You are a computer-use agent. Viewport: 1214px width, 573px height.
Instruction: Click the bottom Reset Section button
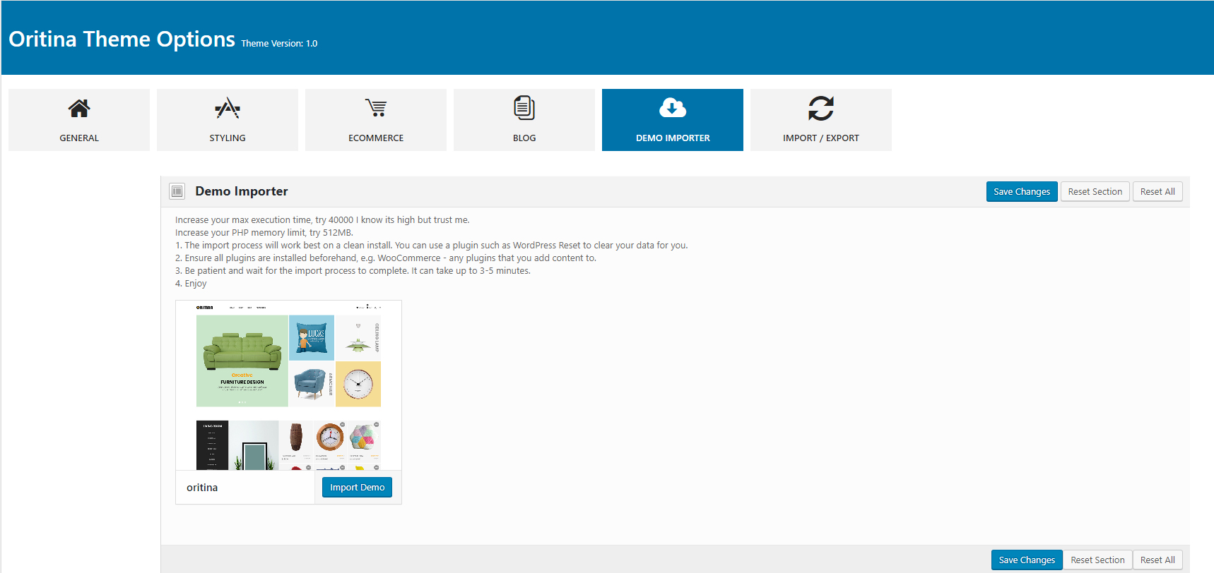pyautogui.click(x=1097, y=560)
